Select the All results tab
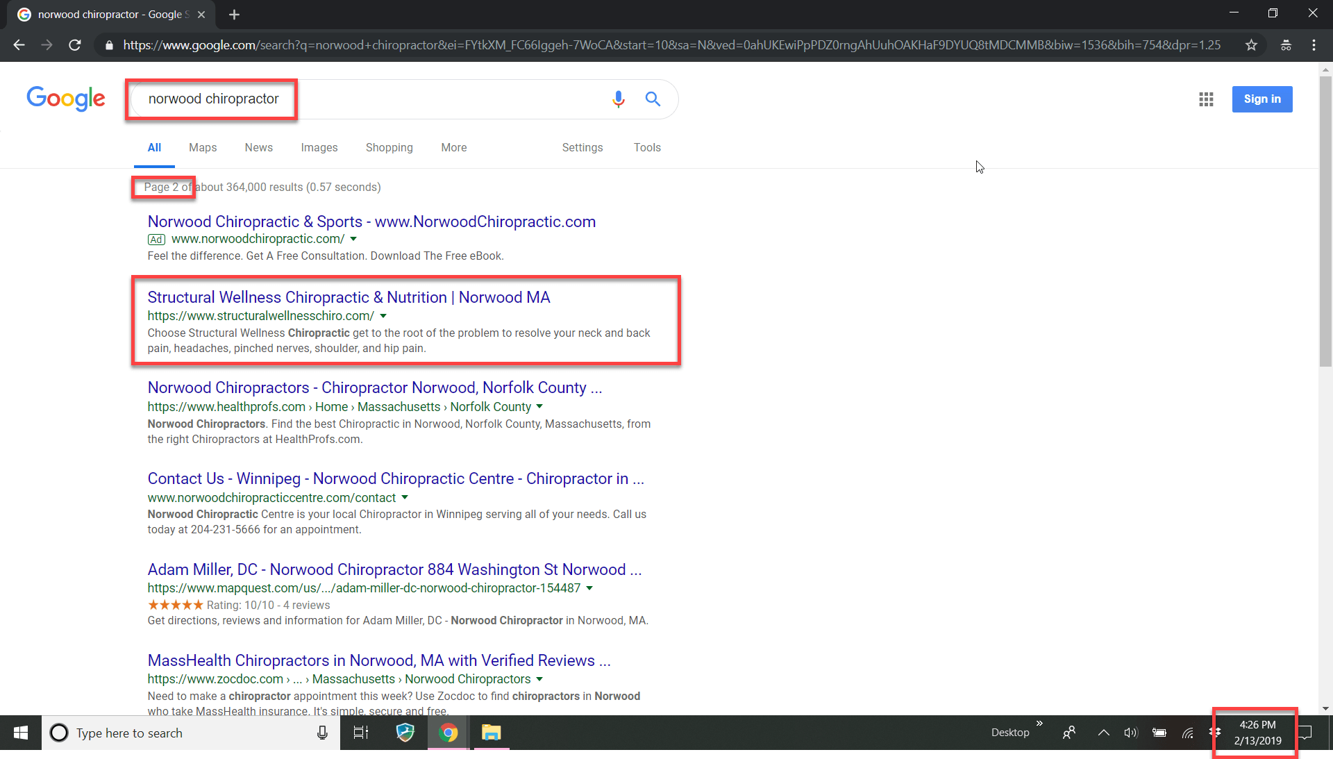Viewport: 1333px width, 759px height. tap(154, 148)
